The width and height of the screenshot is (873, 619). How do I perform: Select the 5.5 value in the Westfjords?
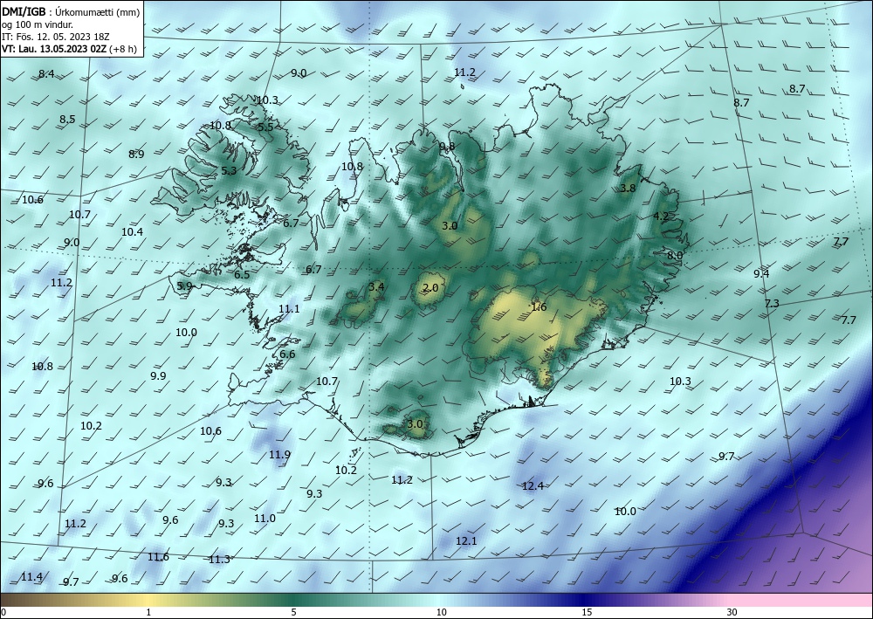pos(265,127)
